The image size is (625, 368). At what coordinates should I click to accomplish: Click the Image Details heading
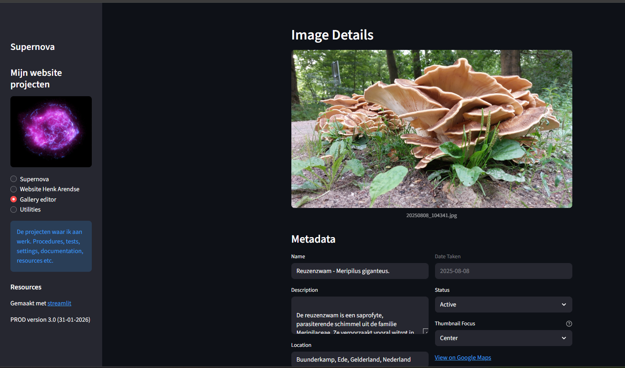(x=332, y=35)
